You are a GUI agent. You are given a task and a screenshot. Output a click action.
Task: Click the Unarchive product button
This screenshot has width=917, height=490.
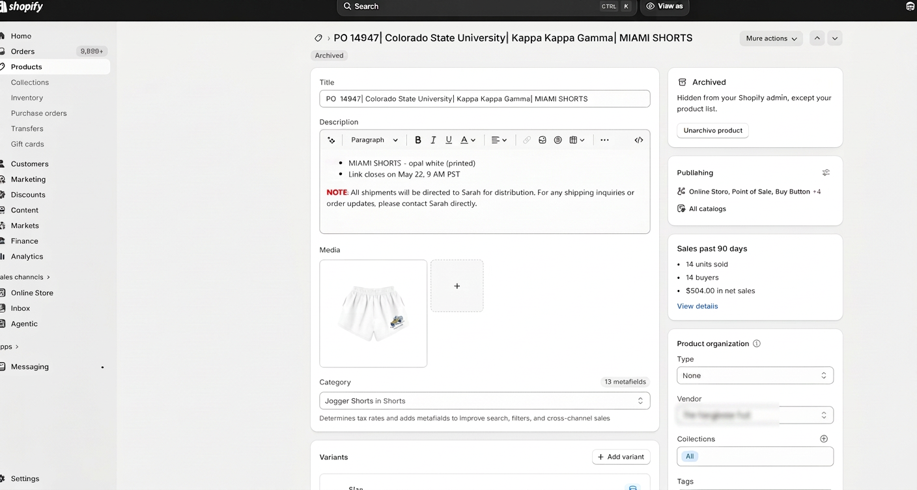pyautogui.click(x=713, y=130)
